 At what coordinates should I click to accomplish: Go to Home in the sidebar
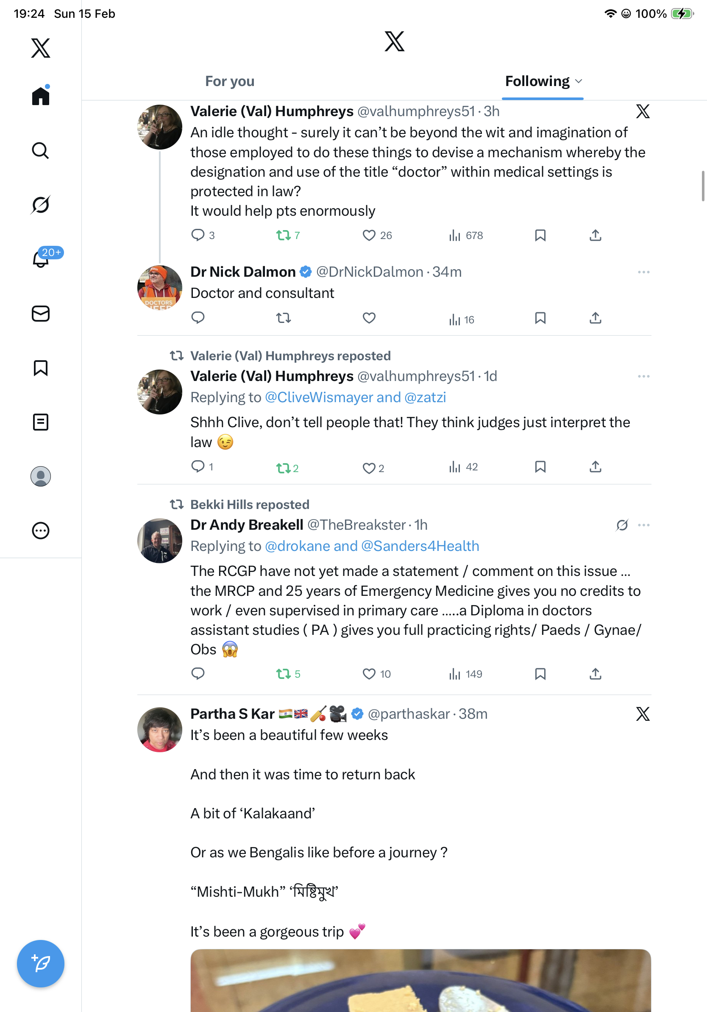(41, 96)
